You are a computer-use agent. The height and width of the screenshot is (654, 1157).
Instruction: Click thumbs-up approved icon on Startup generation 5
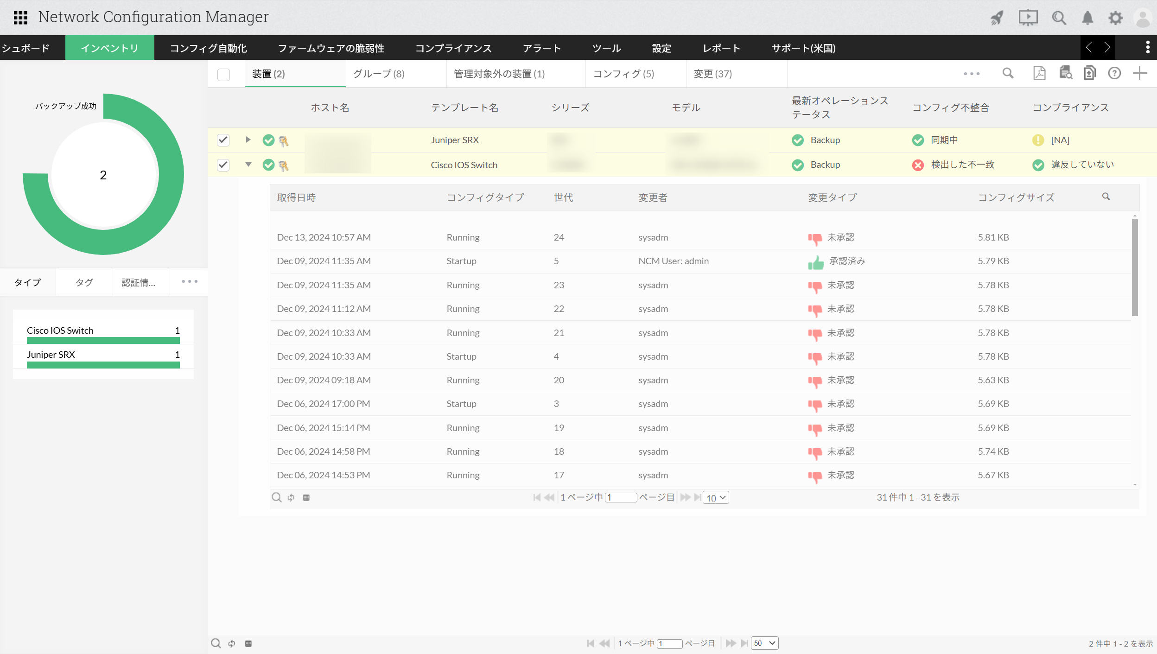[816, 262]
